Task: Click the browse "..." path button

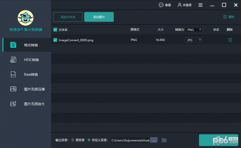Action: [154, 140]
